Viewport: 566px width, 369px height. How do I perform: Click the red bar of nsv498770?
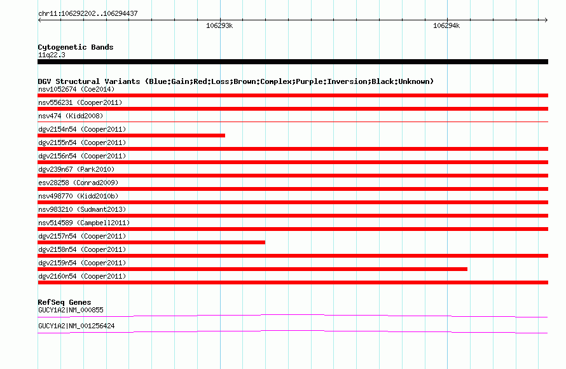tap(293, 202)
